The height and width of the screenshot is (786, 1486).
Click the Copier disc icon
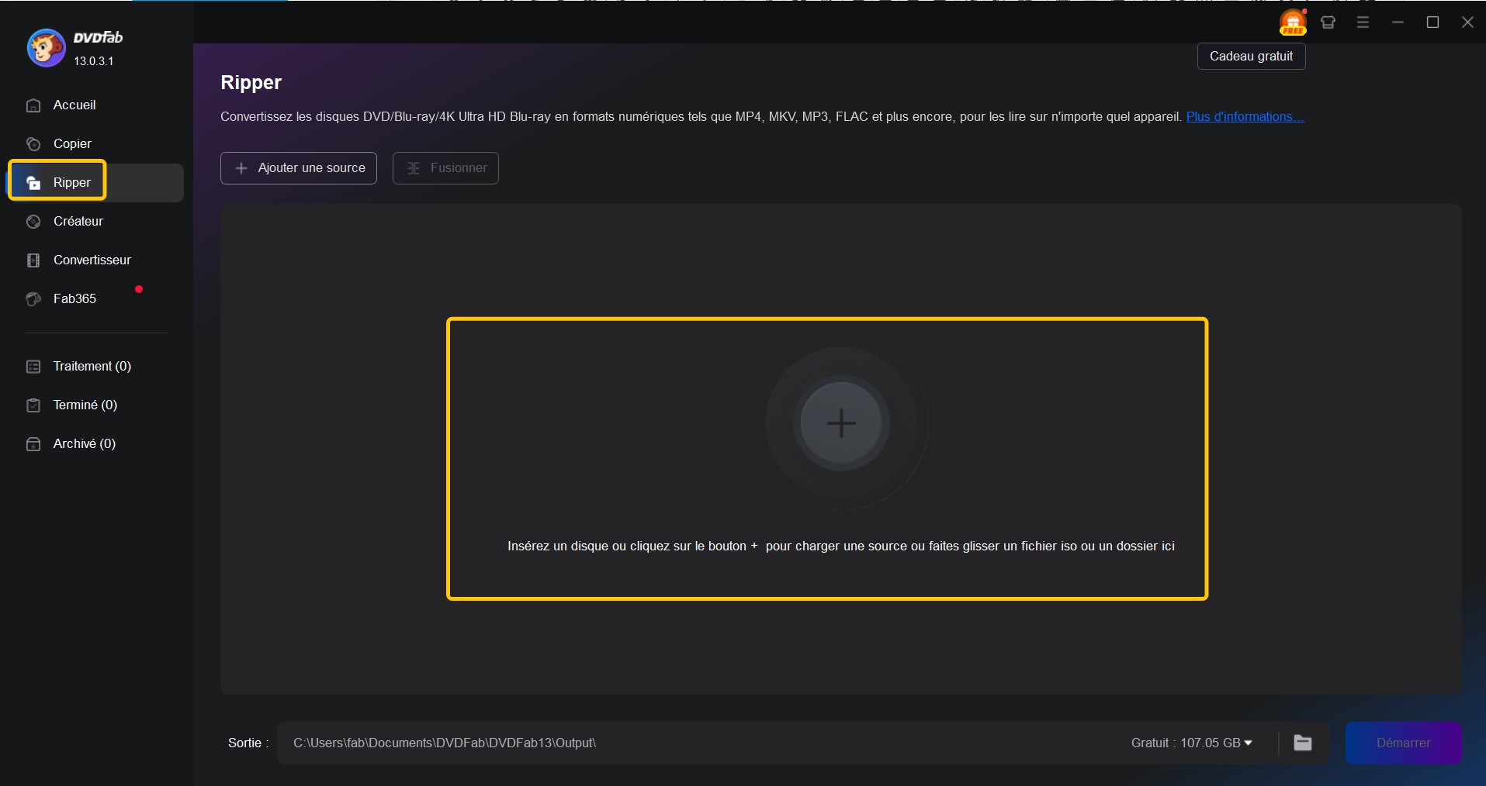pyautogui.click(x=33, y=144)
